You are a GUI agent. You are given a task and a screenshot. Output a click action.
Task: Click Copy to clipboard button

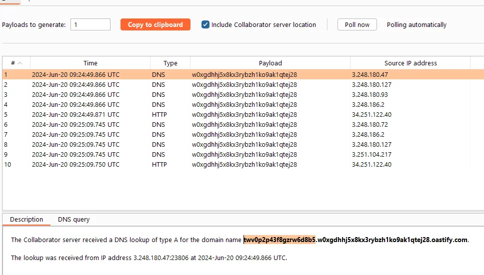(x=155, y=24)
